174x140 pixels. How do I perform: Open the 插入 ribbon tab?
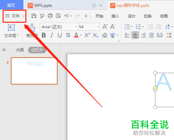point(115,16)
